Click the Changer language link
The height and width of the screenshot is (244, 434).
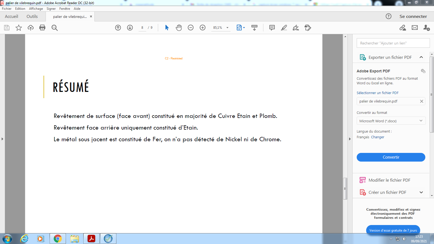(x=378, y=137)
